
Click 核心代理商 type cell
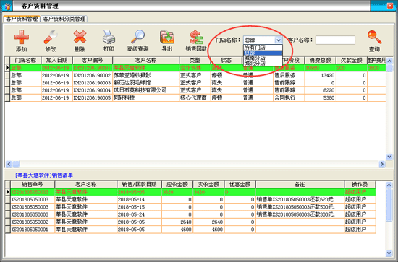(x=195, y=97)
